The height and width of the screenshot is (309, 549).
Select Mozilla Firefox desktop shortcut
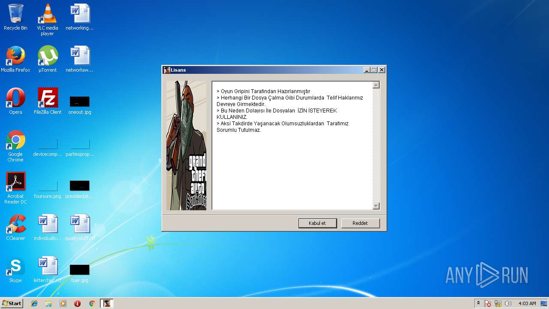(x=15, y=59)
